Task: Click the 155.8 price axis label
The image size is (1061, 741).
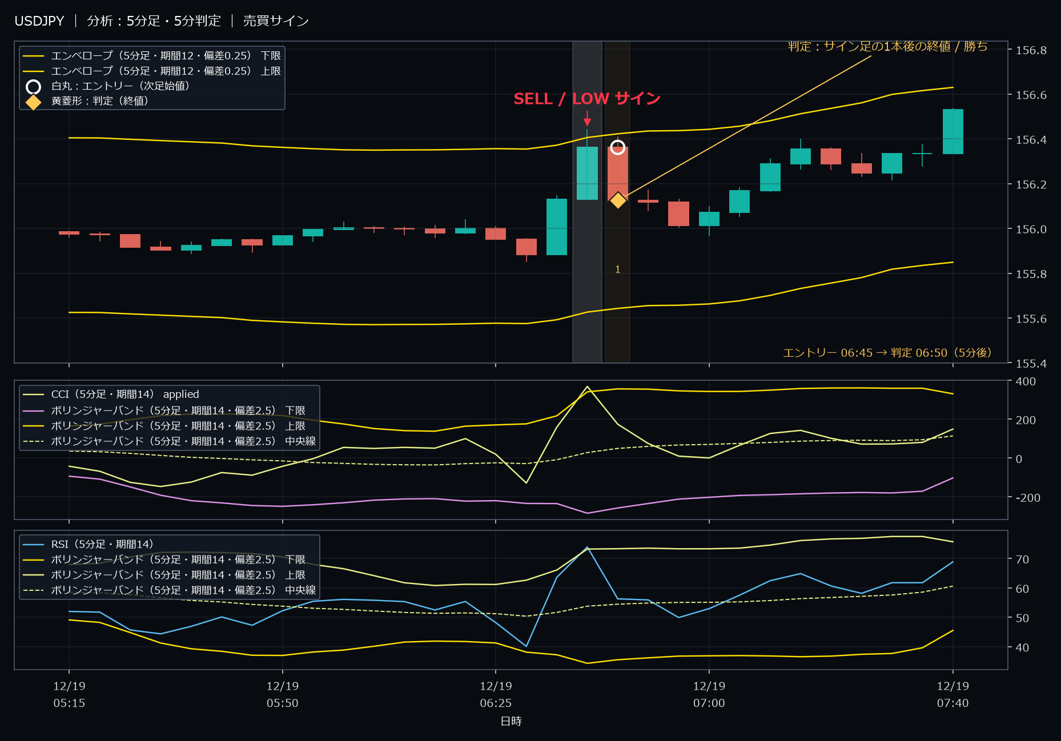Action: coord(1031,274)
